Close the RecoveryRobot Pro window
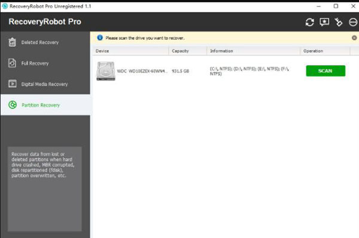This screenshot has width=359, height=238. click(353, 6)
